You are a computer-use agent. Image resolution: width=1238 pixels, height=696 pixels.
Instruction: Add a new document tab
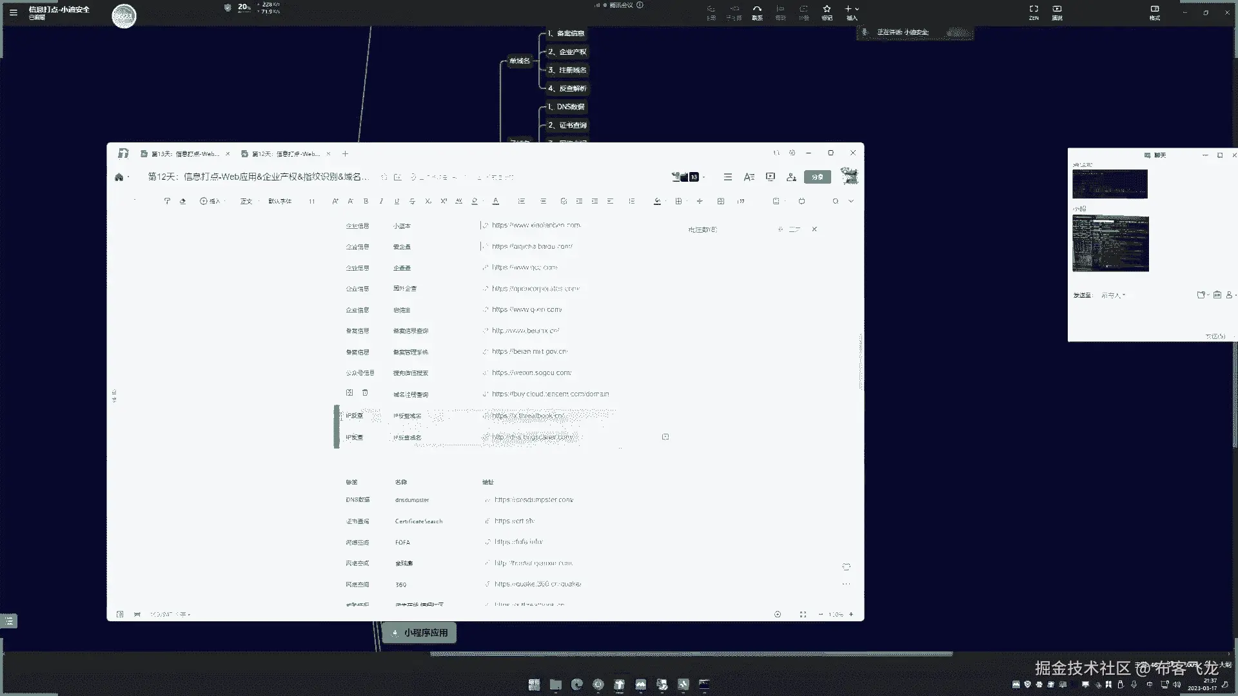[345, 153]
